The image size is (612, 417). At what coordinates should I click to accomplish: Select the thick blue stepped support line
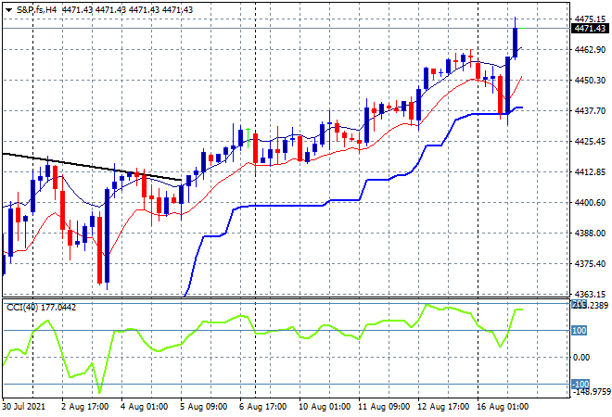(x=290, y=206)
